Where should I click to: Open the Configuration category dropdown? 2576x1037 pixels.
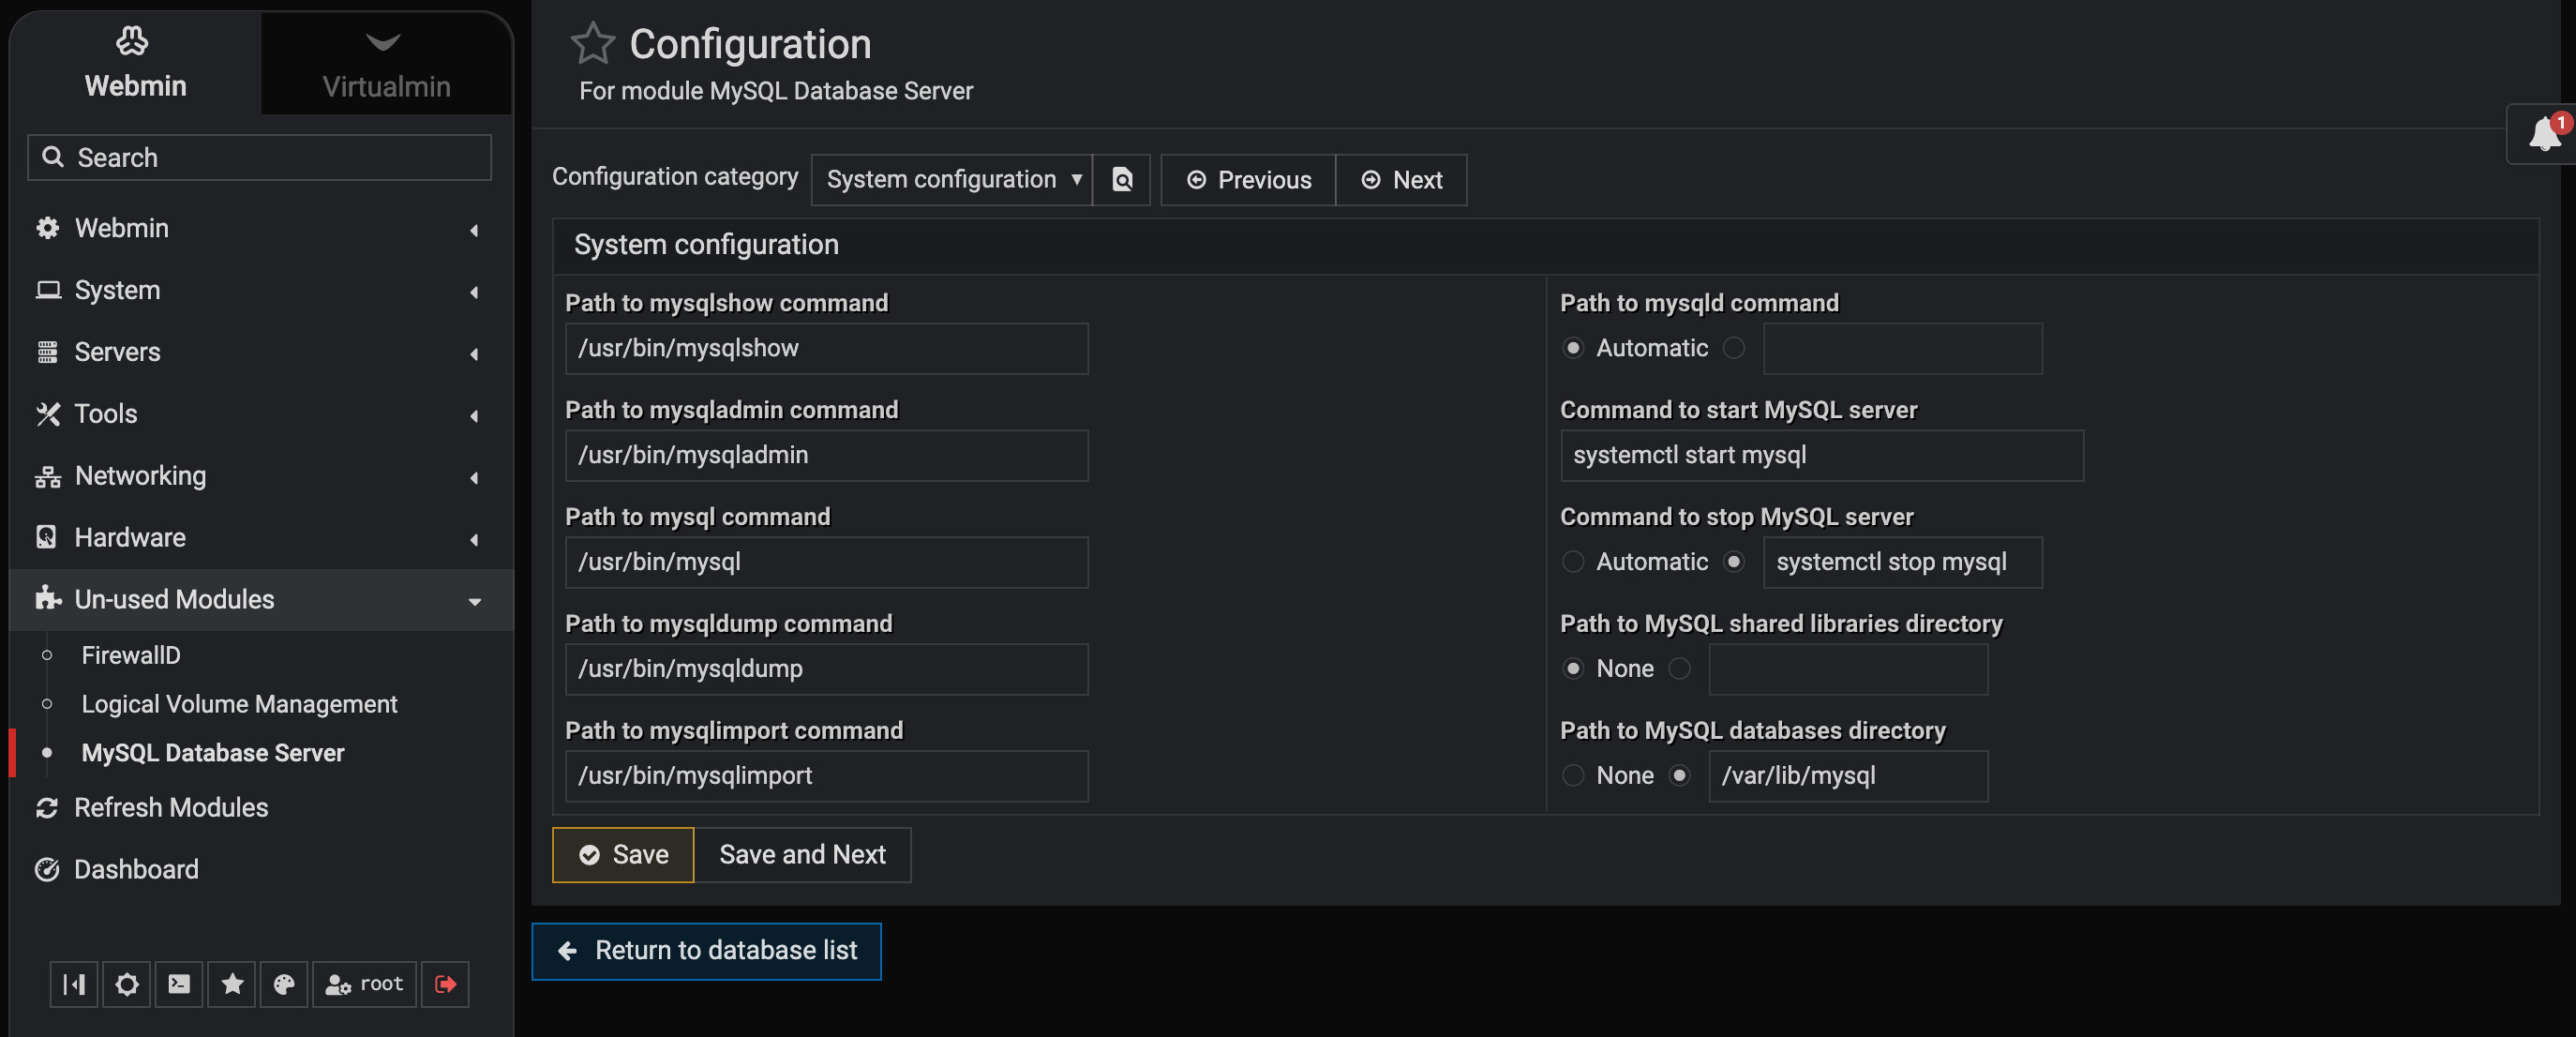coord(951,180)
